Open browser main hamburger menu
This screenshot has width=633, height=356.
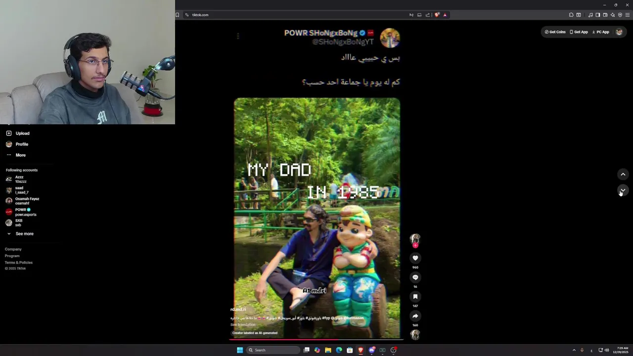coord(628,15)
